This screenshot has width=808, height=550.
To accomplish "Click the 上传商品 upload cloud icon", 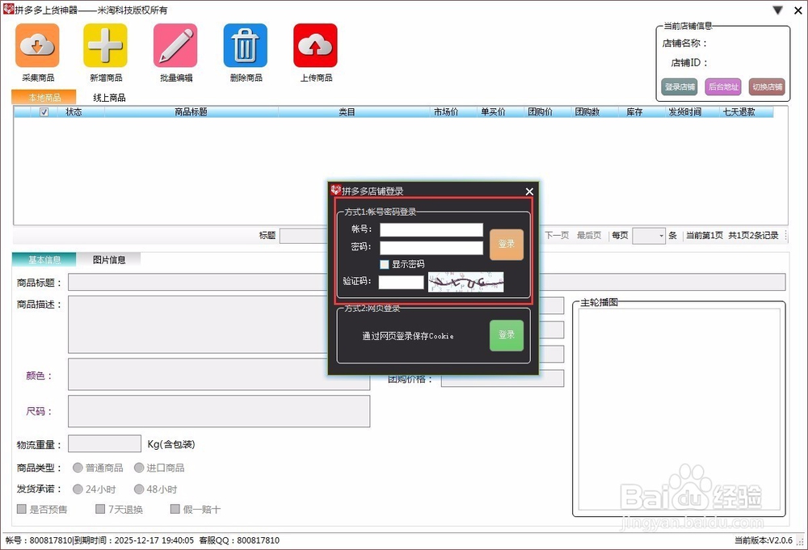I will click(x=315, y=45).
